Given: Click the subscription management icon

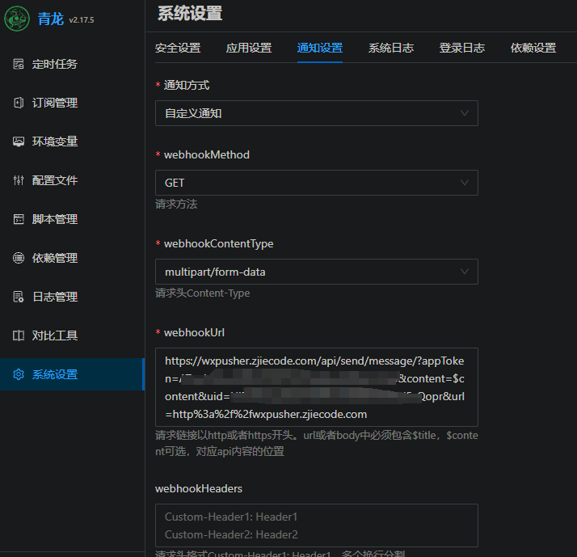Looking at the screenshot, I should [19, 103].
